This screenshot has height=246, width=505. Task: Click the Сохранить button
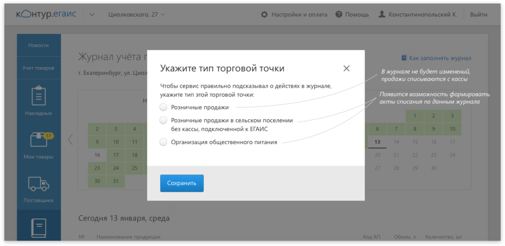click(x=181, y=183)
